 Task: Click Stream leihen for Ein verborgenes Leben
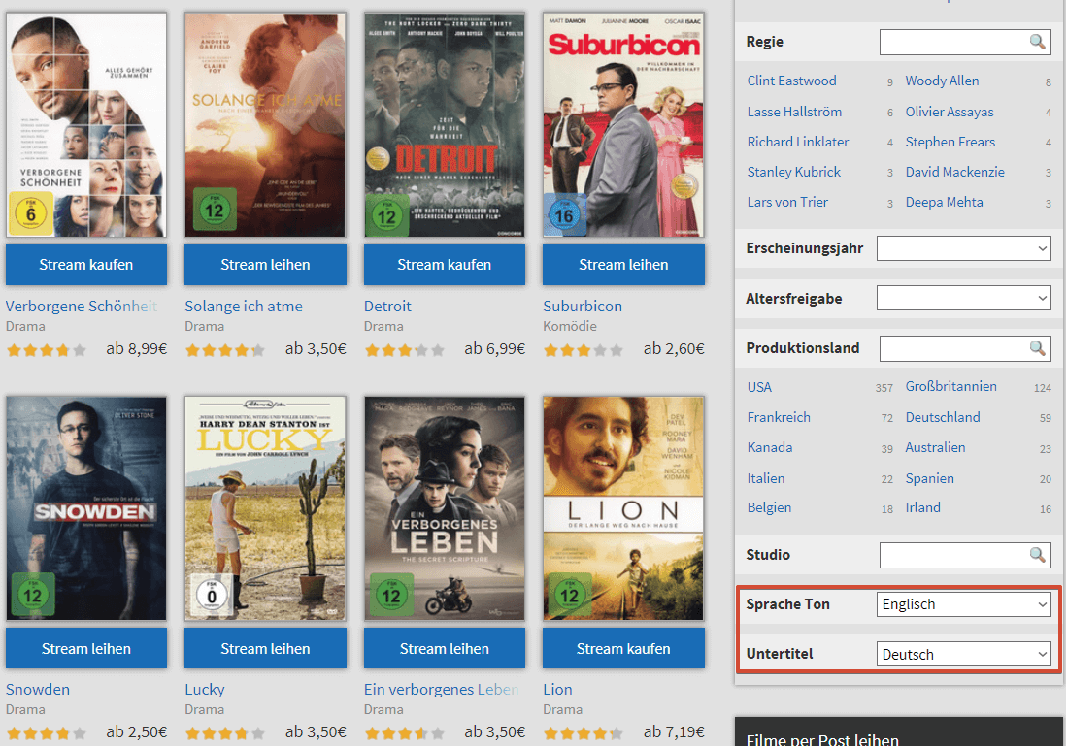445,649
